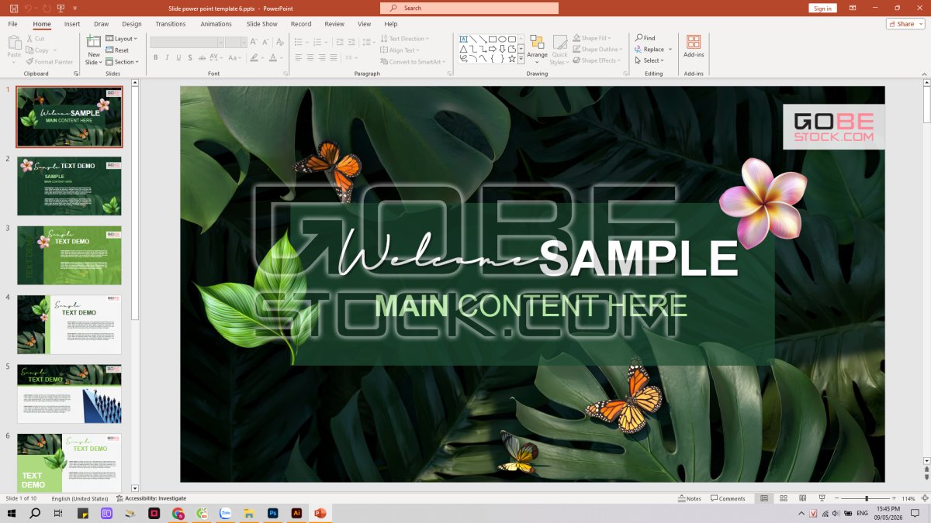931x523 pixels.
Task: Click the Reset slide button
Action: [x=117, y=50]
